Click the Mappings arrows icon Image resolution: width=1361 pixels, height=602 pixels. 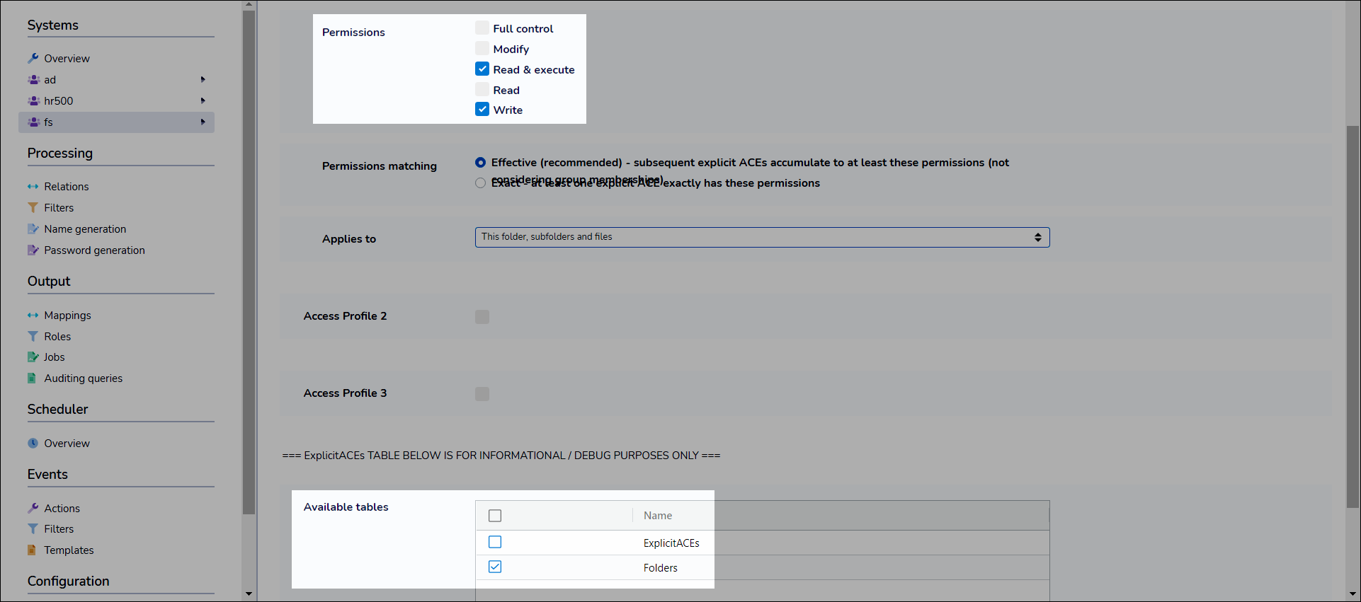coord(33,315)
